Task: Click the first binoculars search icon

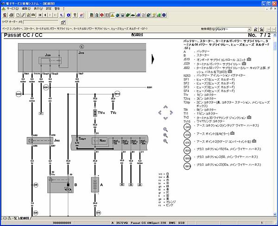Action: pyautogui.click(x=255, y=29)
